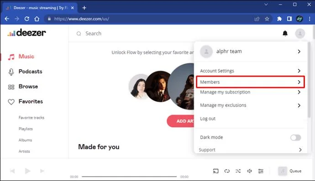Open Playlists in sidebar
The image size is (315, 181).
[26, 129]
